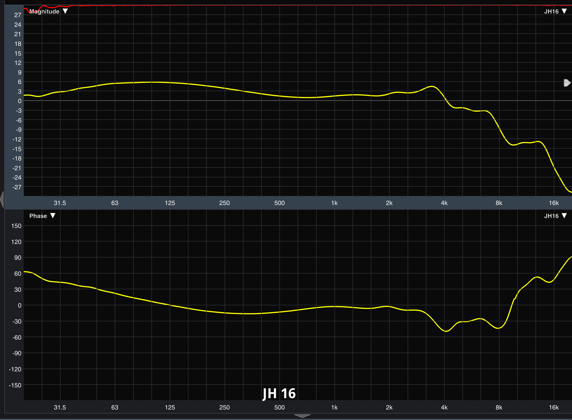Click the Magnitude panel title text
572x420 pixels.
pyautogui.click(x=45, y=11)
